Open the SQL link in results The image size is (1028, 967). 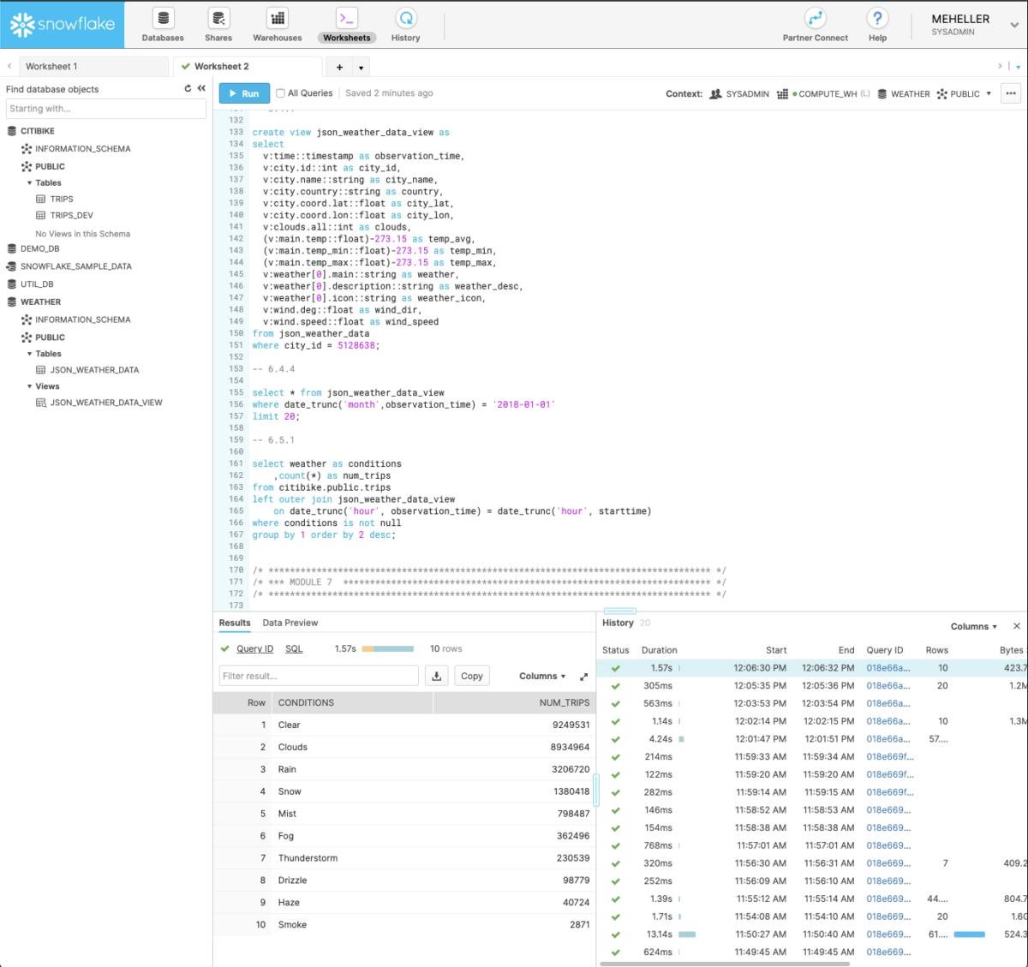pyautogui.click(x=294, y=648)
